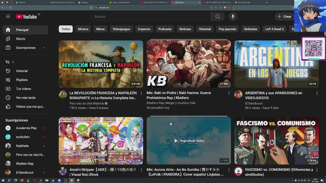Open Argentina y sus apariciones title

pyautogui.click(x=274, y=95)
